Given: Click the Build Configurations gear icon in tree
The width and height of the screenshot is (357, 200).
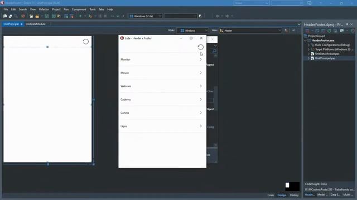Looking at the screenshot, I should tap(312, 45).
